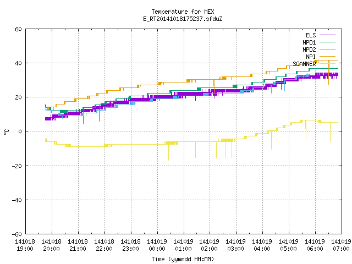The width and height of the screenshot is (352, 264).
Task: Click the x-axis tick label 141019 05:00
Action: pos(288,245)
